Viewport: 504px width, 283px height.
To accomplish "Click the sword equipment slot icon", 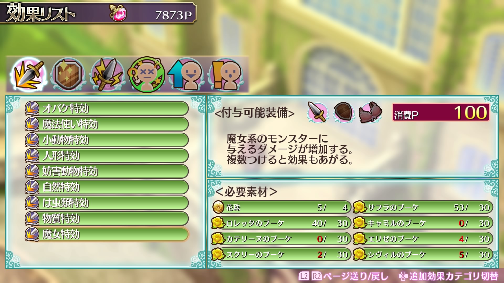I will coord(317,112).
